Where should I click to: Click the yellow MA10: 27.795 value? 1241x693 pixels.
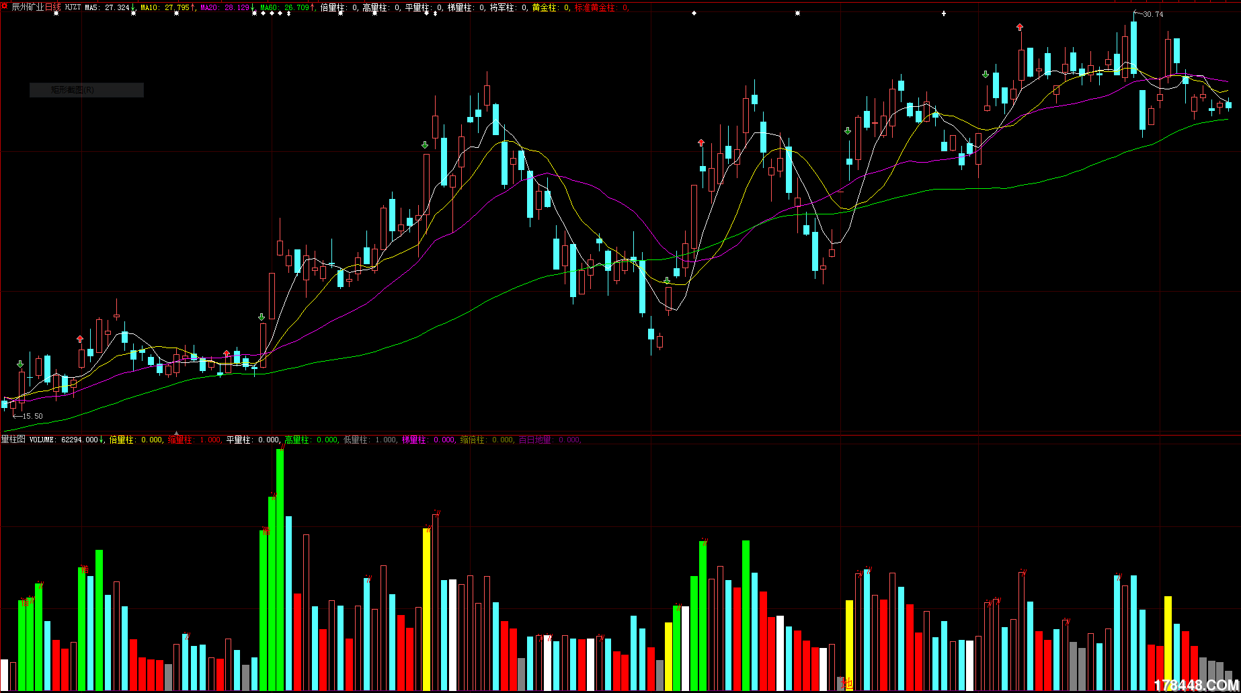165,7
